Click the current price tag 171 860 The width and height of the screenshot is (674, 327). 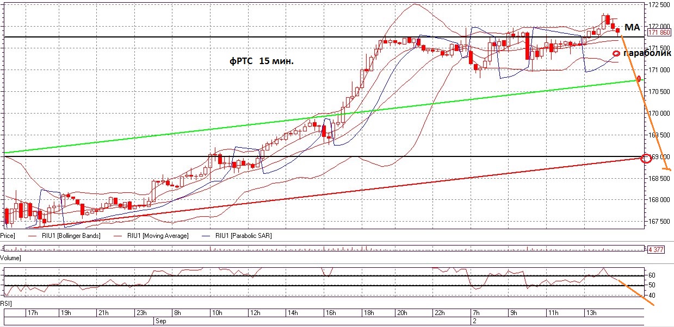[658, 34]
